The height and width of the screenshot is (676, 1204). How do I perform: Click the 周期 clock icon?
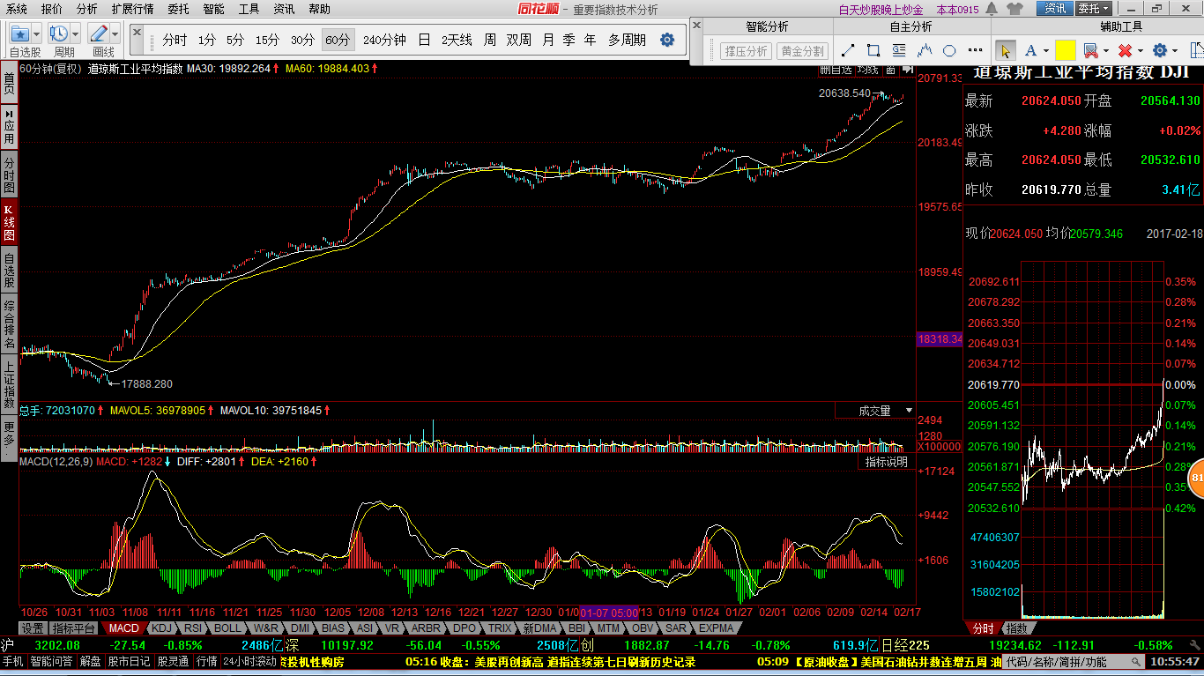click(x=59, y=33)
